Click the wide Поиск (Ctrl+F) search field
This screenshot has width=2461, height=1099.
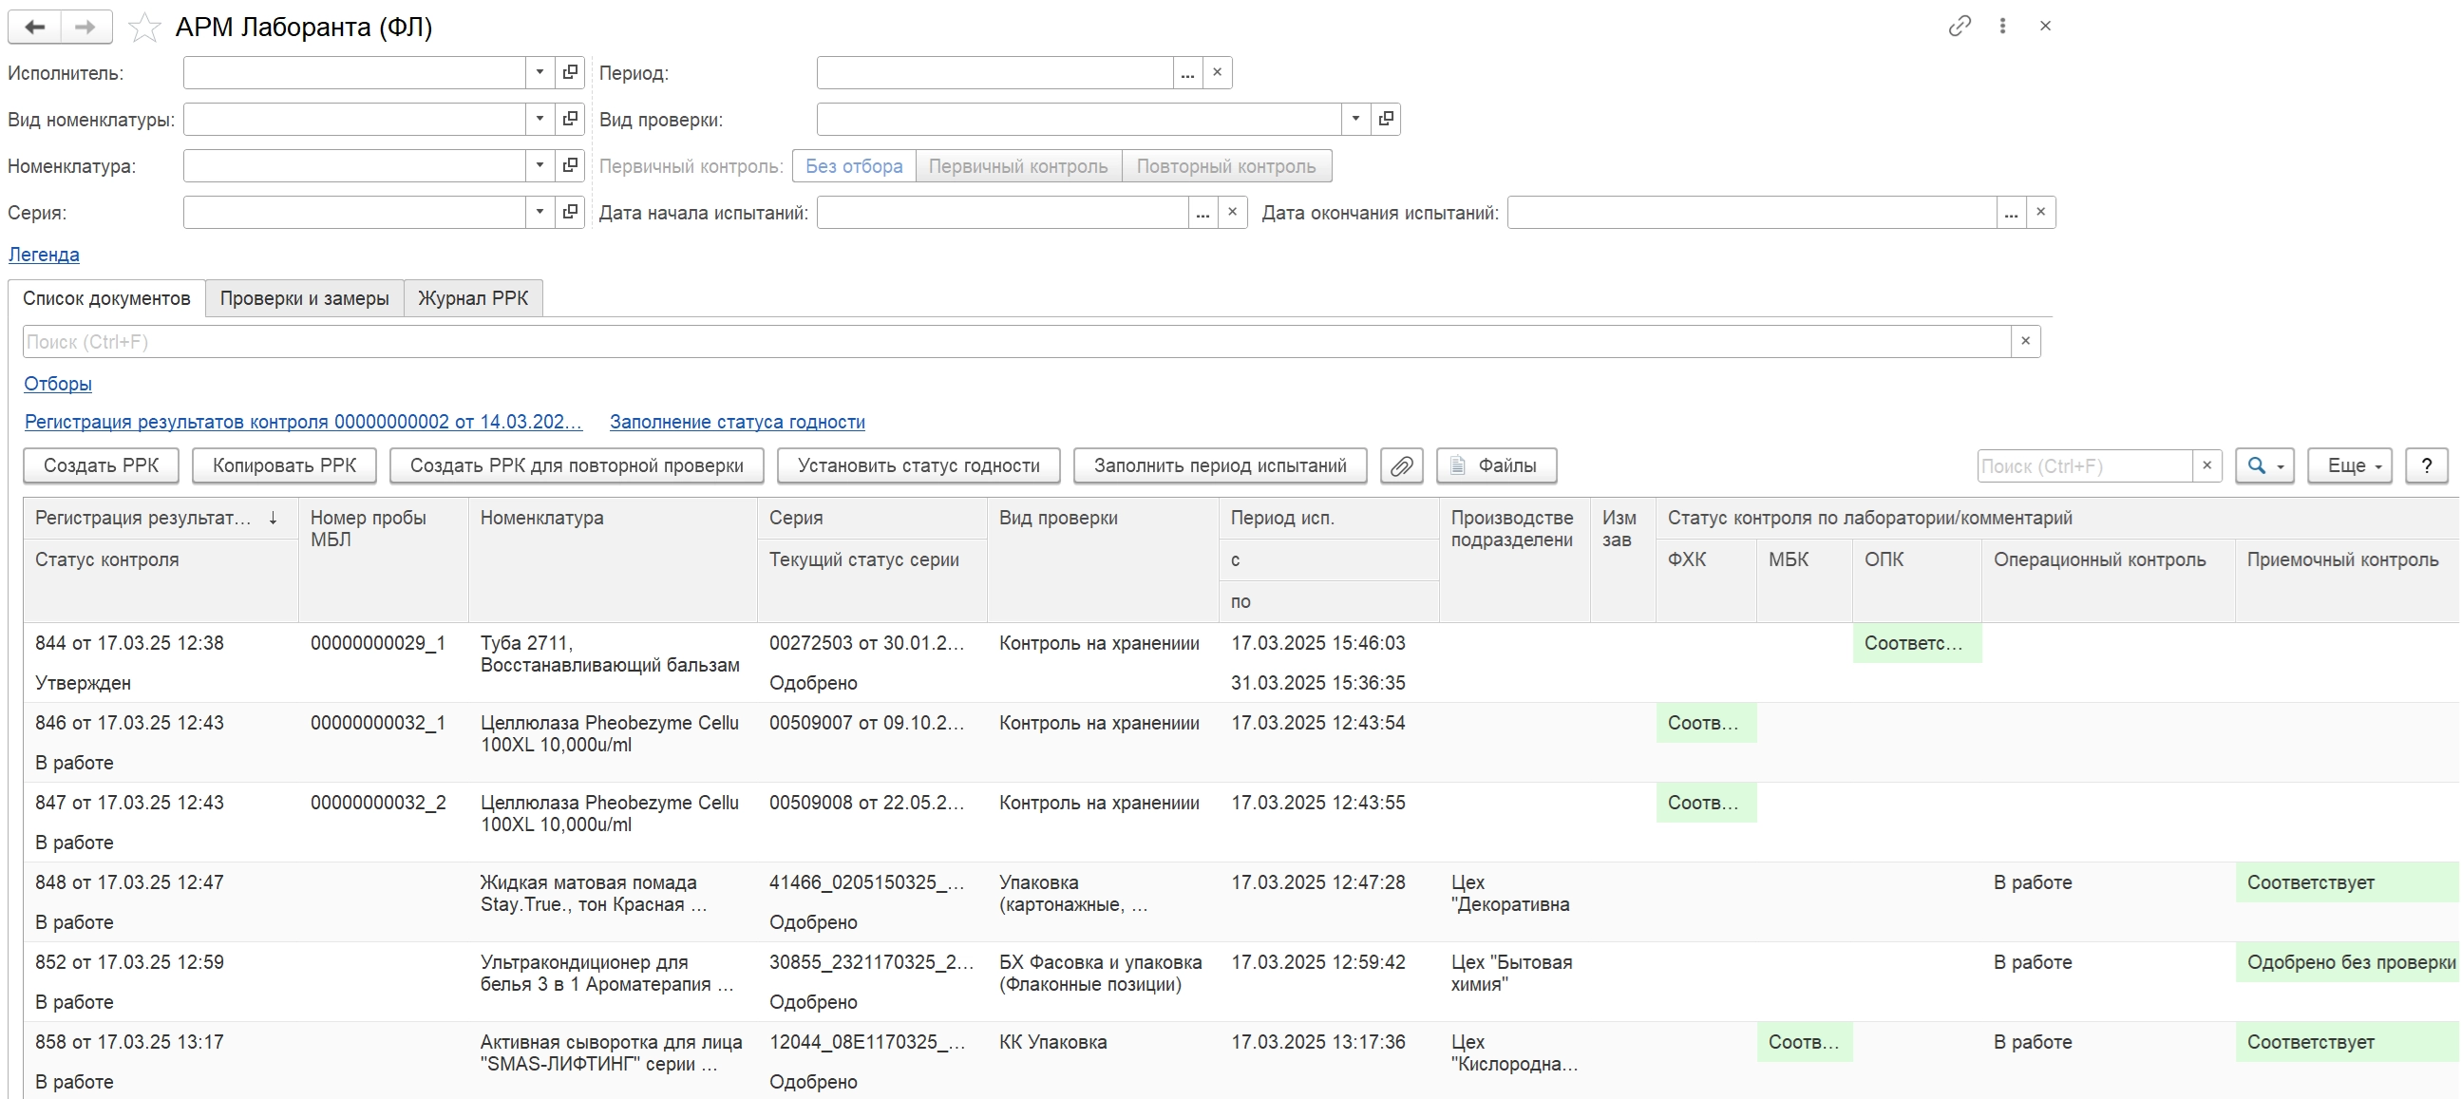point(1015,341)
